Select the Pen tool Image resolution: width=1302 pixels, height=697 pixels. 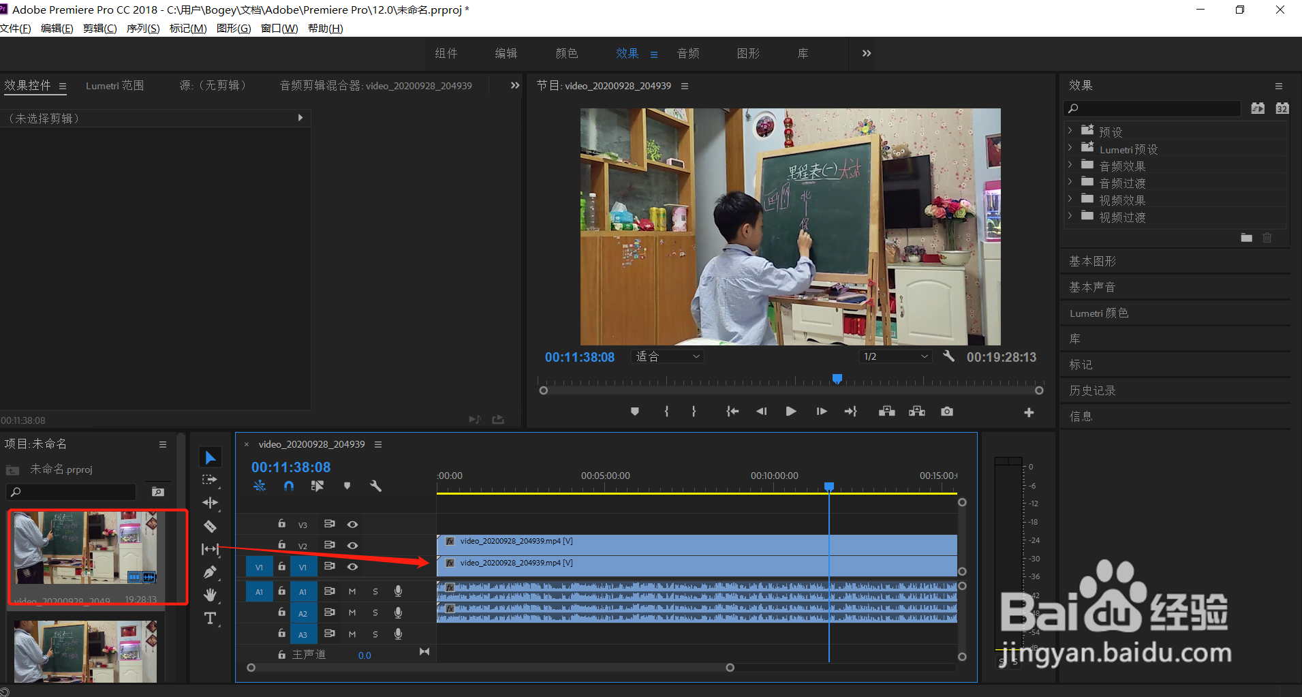click(x=210, y=572)
